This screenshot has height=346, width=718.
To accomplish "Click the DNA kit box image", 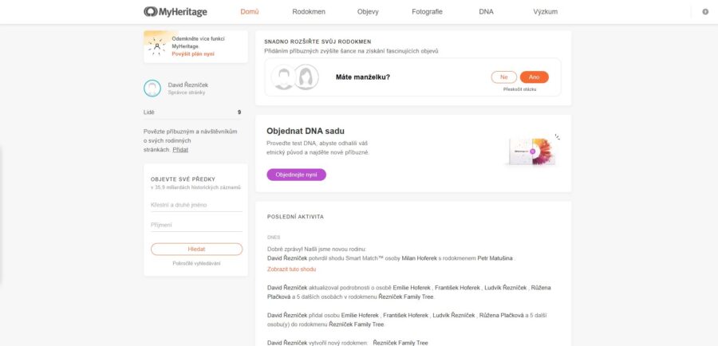I will coord(532,151).
